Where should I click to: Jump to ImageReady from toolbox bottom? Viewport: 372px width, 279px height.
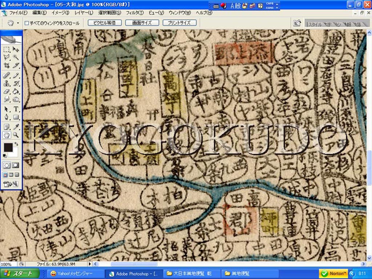tap(11, 184)
